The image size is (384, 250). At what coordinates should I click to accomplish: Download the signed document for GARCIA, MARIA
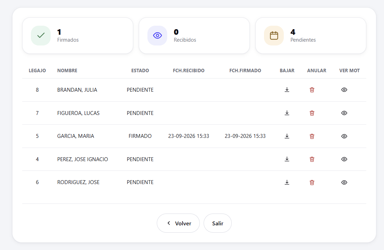tap(287, 136)
